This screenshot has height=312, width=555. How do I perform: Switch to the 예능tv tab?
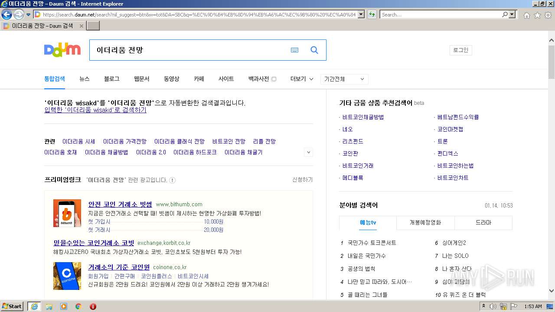[x=368, y=223]
